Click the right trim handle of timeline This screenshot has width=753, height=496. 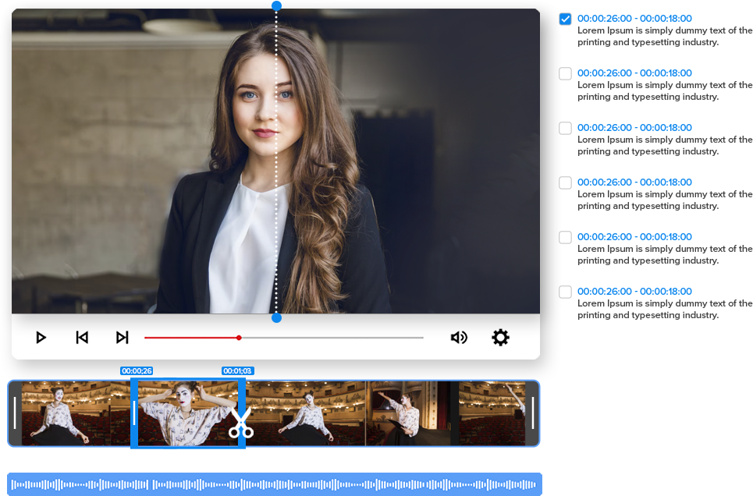coord(533,413)
